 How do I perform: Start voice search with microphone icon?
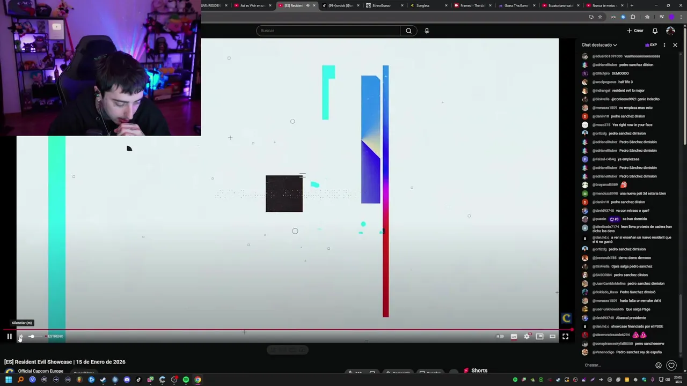tap(427, 31)
